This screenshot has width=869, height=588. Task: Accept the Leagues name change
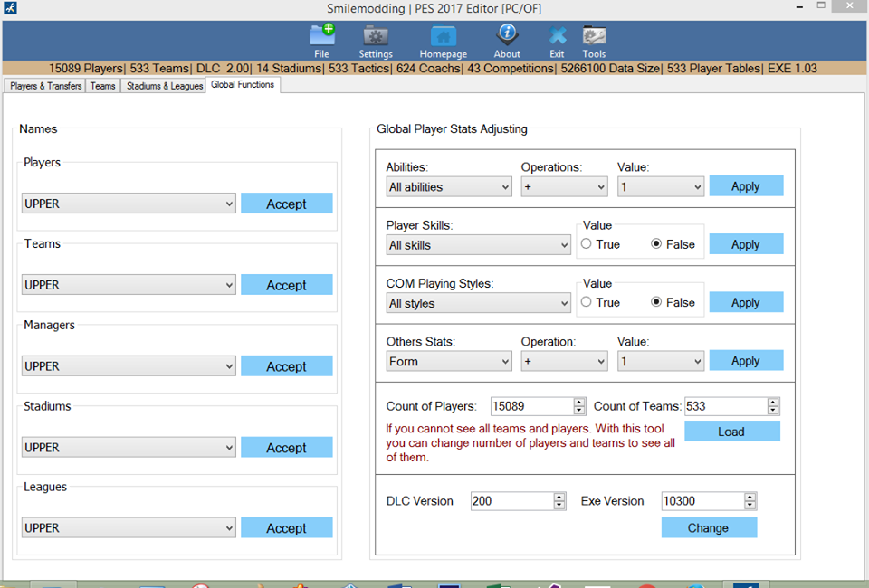click(287, 528)
